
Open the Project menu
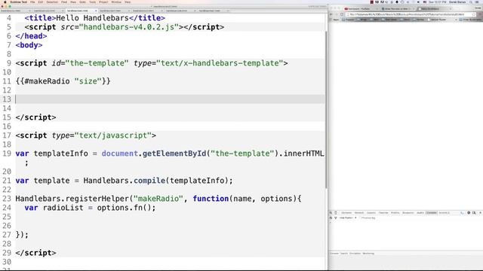pos(103,2)
